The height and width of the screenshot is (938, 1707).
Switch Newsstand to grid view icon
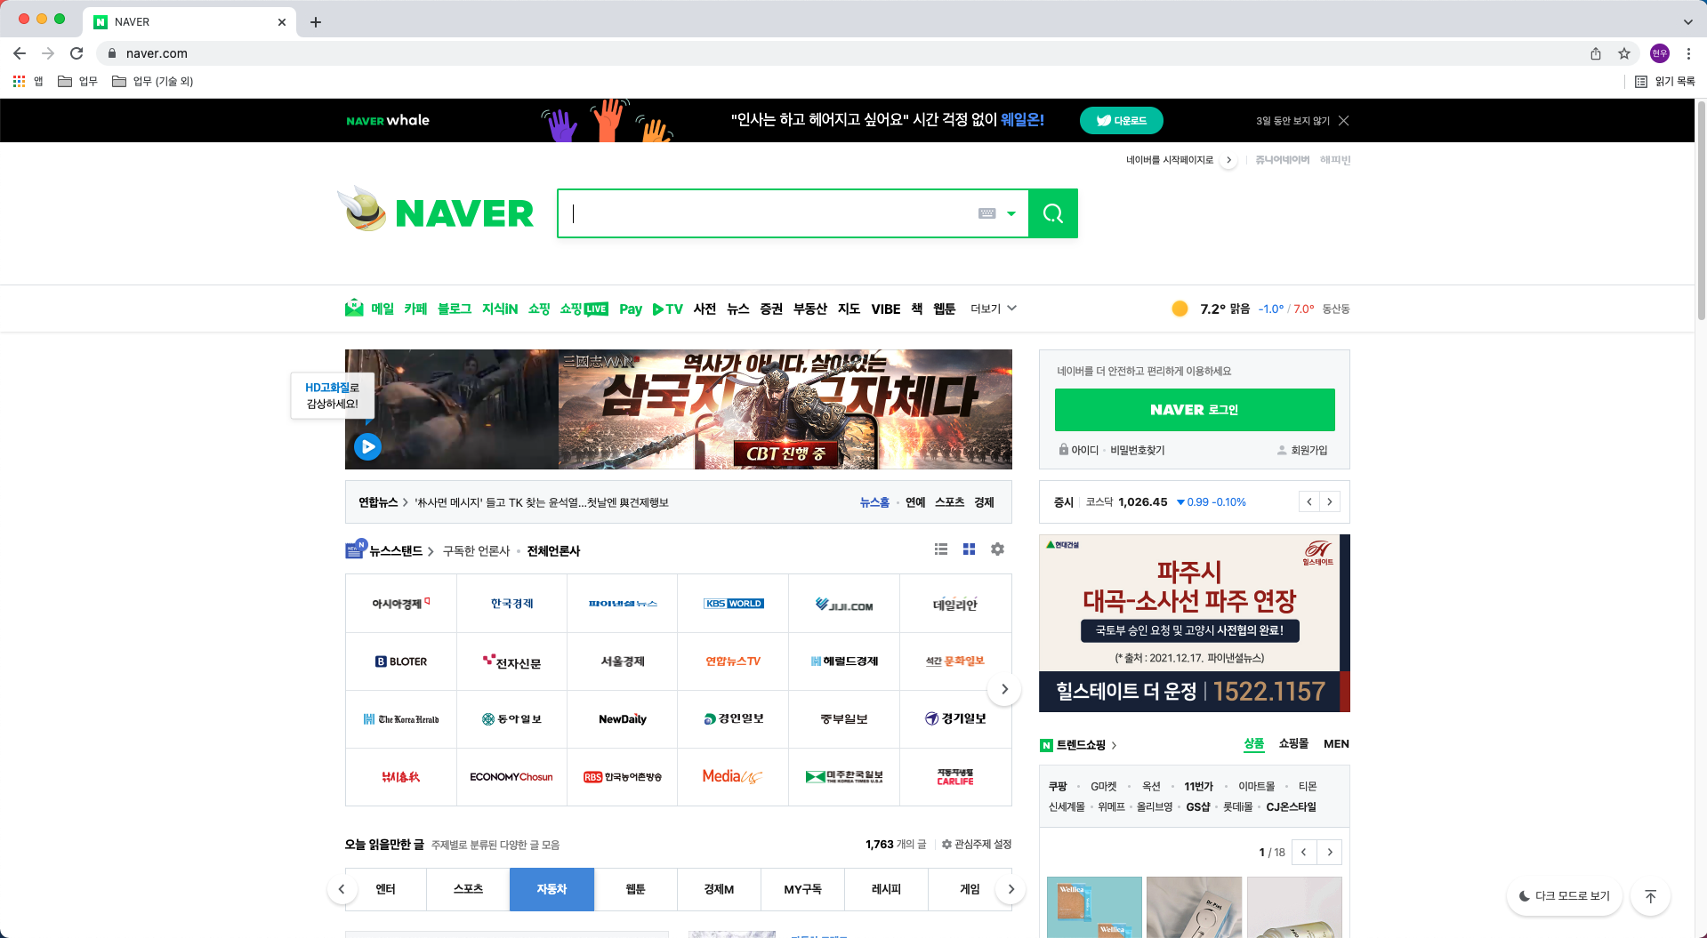(969, 549)
